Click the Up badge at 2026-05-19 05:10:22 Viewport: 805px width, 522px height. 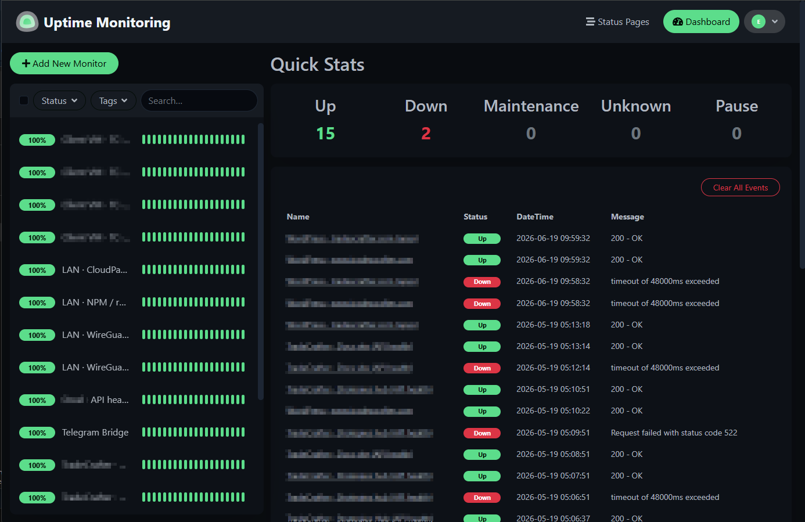(482, 412)
